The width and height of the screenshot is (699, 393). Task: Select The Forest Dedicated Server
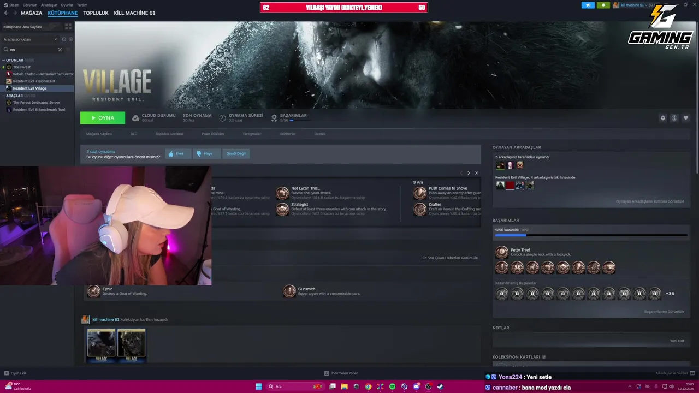pos(37,103)
